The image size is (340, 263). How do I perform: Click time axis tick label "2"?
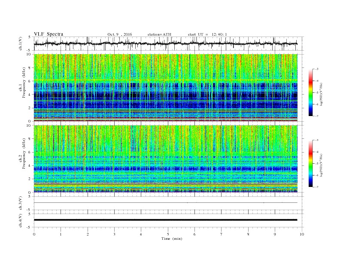pos(88,234)
